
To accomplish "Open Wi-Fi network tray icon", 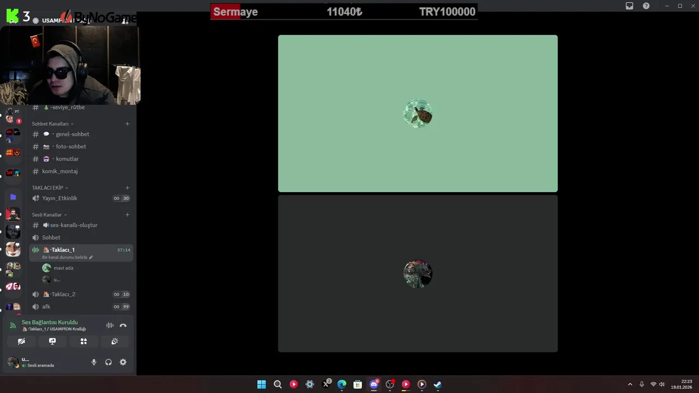I will (x=653, y=384).
